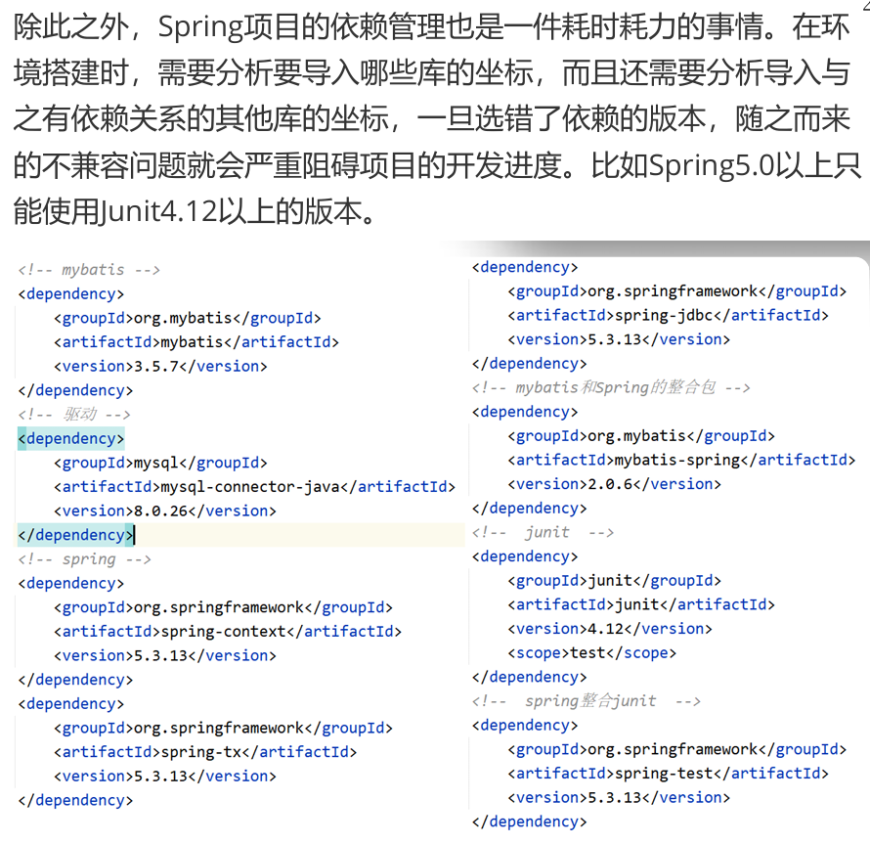Click the version "8.0.26" line
The height and width of the screenshot is (844, 870).
point(165,511)
